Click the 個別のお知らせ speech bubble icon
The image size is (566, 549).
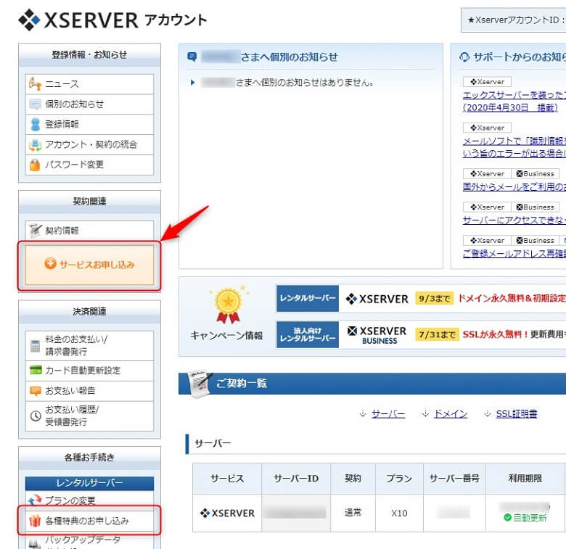pyautogui.click(x=35, y=104)
